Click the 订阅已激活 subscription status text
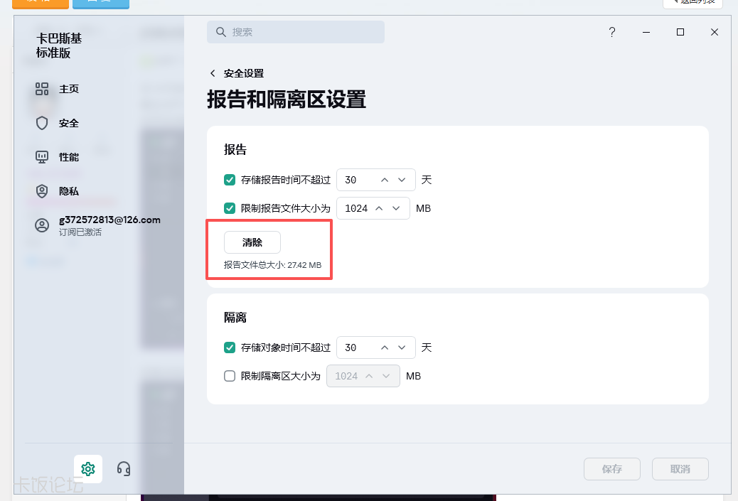 [80, 232]
